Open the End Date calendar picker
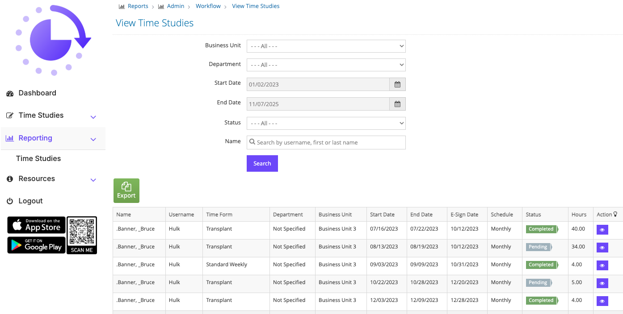The width and height of the screenshot is (623, 314). tap(397, 104)
